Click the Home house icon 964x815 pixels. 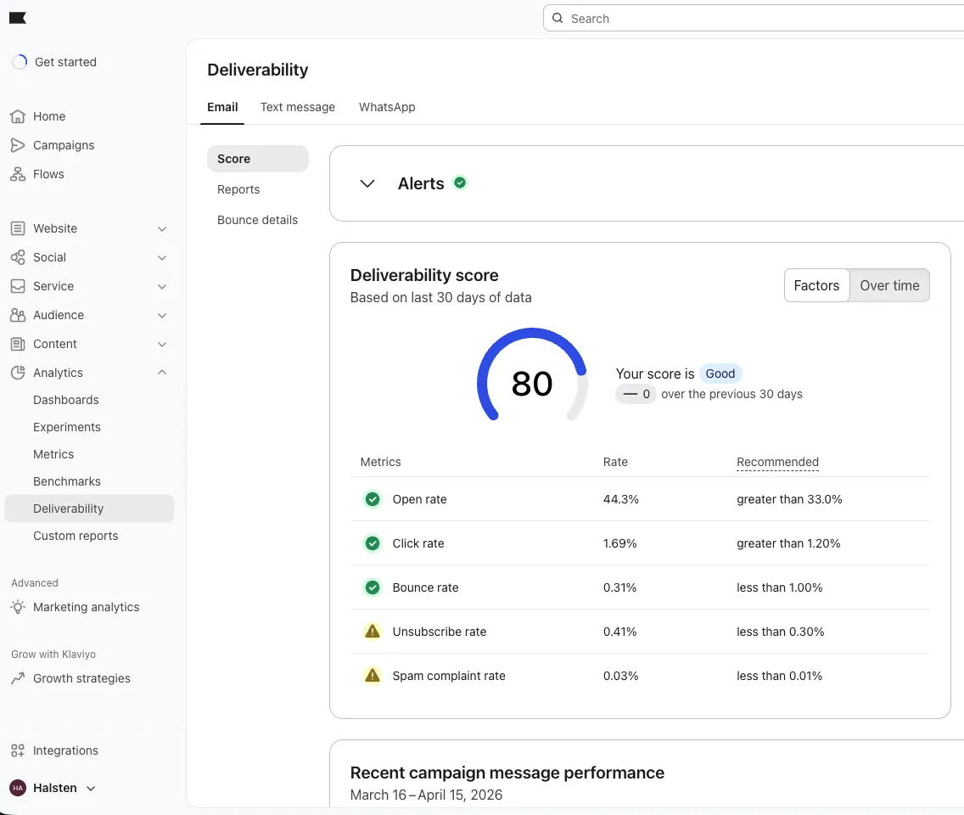tap(18, 116)
